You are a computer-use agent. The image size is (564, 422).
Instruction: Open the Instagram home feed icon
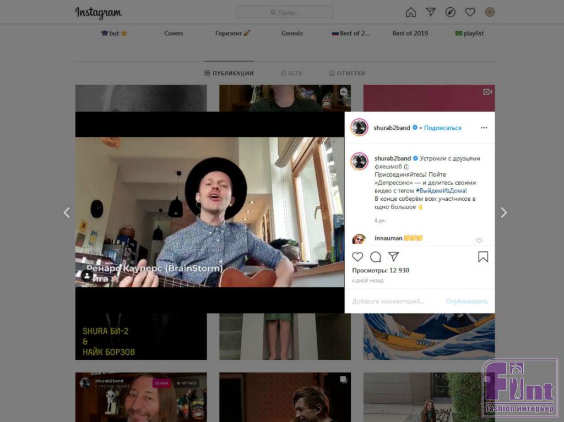[x=411, y=12]
